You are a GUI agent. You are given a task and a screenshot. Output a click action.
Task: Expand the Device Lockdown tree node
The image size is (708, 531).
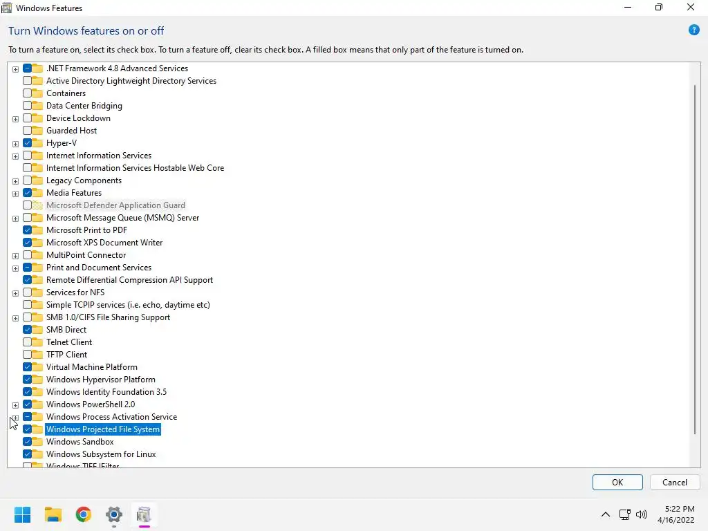tap(15, 119)
